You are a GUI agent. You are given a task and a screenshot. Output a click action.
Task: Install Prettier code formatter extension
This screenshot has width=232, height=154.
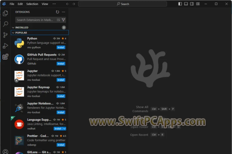[x=61, y=145]
